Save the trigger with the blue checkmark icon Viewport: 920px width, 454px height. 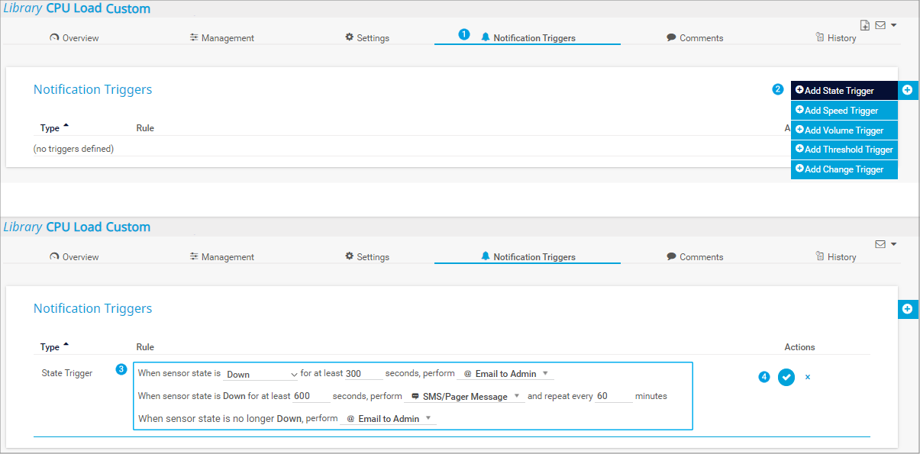[x=786, y=377]
